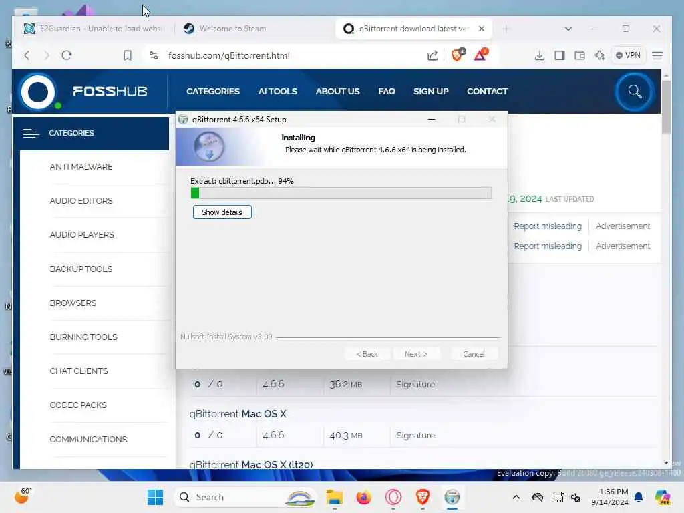Click second Report misleading link
The width and height of the screenshot is (684, 513).
(x=548, y=246)
